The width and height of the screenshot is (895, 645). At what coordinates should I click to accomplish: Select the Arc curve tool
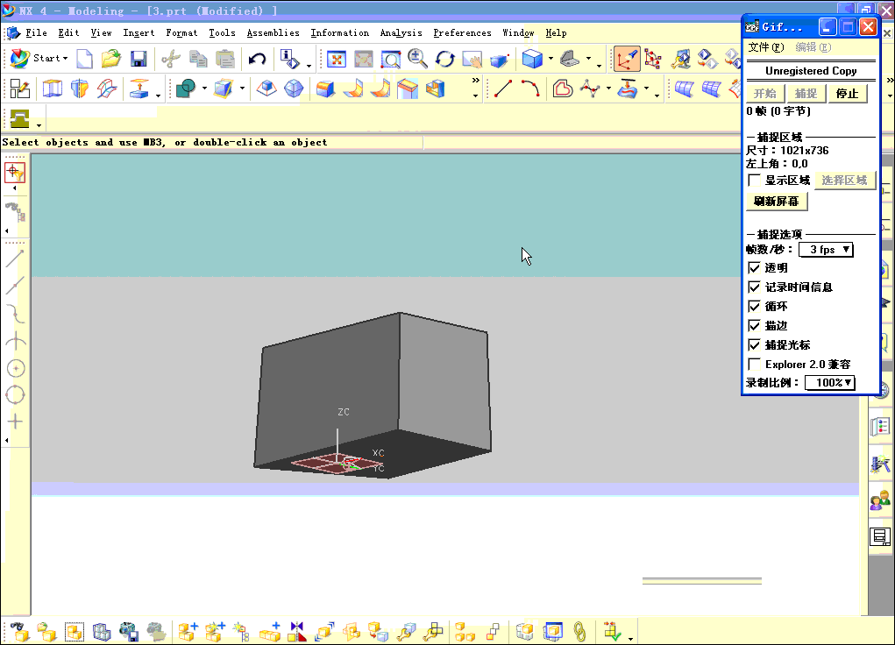point(530,89)
